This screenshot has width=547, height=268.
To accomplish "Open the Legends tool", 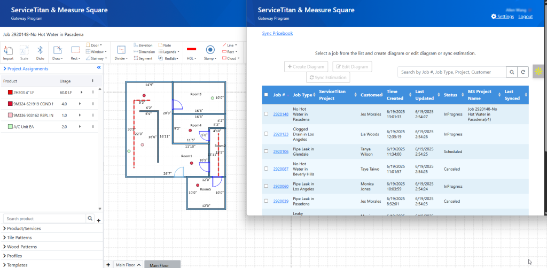I will tap(168, 52).
